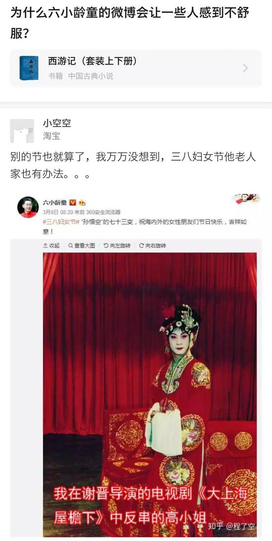Expand the 西游记 card chevron arrow
272x541 pixels.
(245, 68)
